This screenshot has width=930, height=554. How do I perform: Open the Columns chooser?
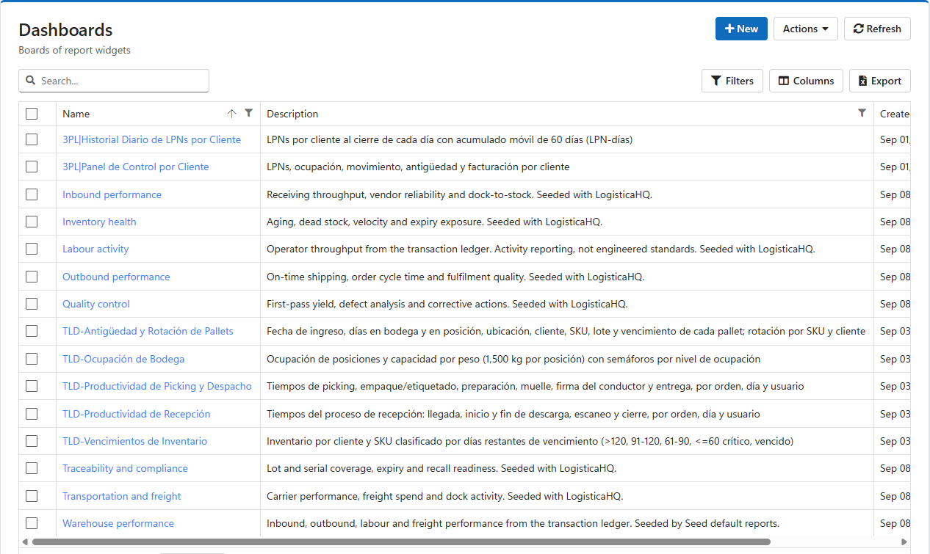pos(806,81)
